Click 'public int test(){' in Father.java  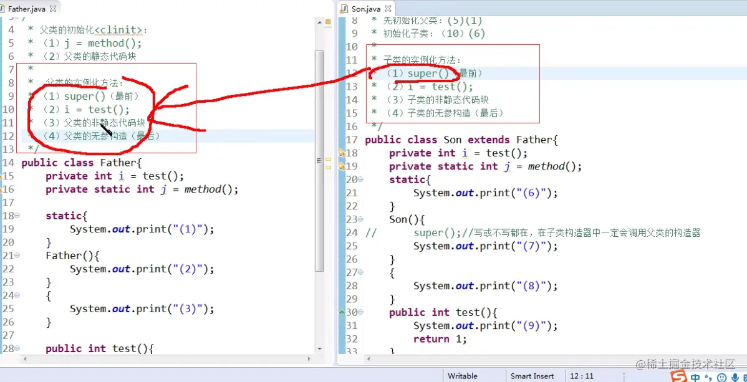100,348
